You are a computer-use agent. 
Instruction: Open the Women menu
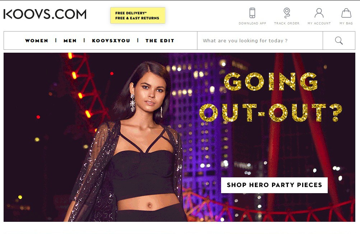point(37,41)
